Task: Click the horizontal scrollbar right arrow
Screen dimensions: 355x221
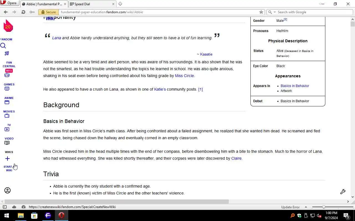Action: (348, 202)
